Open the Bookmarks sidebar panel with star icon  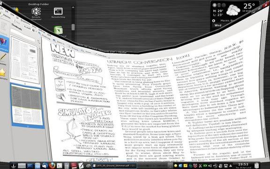pos(3,74)
